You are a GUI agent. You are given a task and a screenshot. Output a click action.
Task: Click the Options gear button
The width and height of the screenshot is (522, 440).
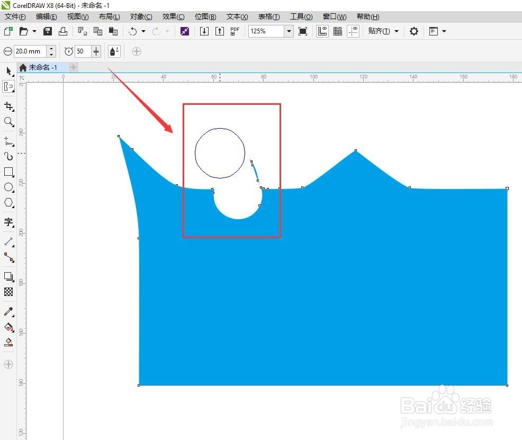point(414,31)
